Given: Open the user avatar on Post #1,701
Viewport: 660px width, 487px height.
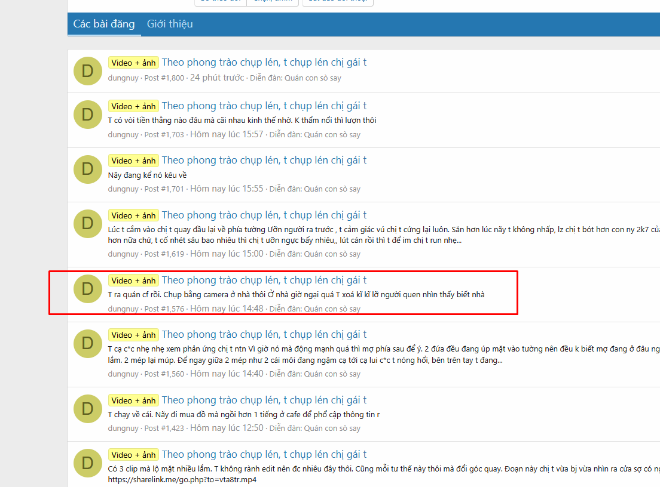Looking at the screenshot, I should (x=87, y=169).
